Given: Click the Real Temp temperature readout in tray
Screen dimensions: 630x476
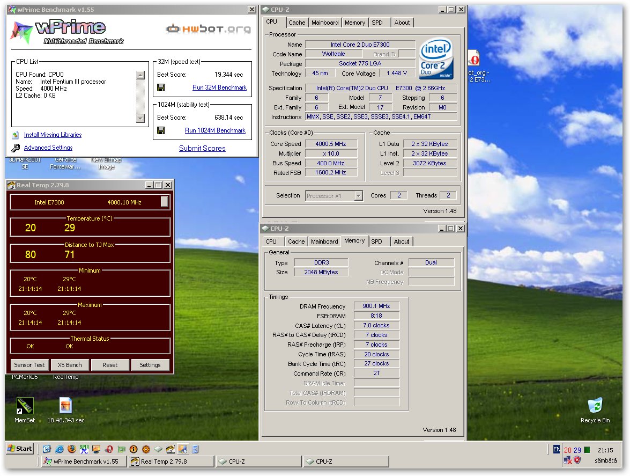Looking at the screenshot, I should click(573, 450).
